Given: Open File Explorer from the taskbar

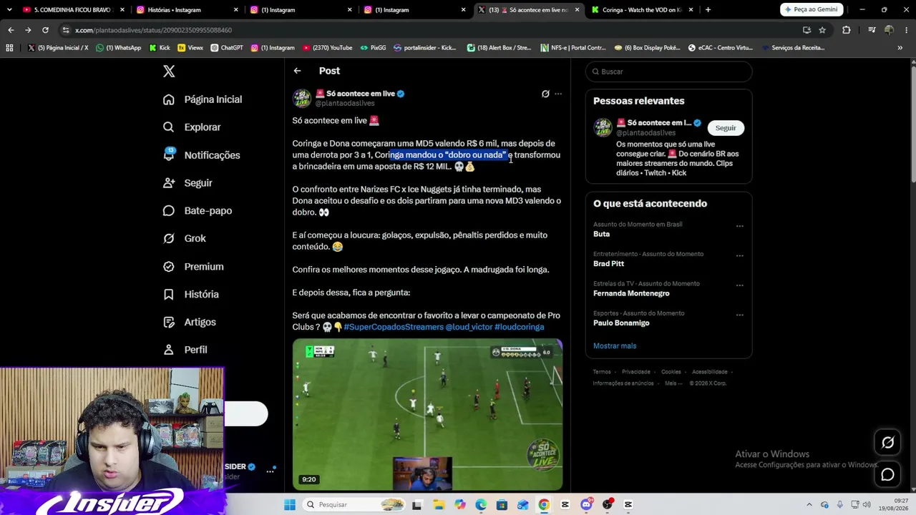Looking at the screenshot, I should pos(439,505).
